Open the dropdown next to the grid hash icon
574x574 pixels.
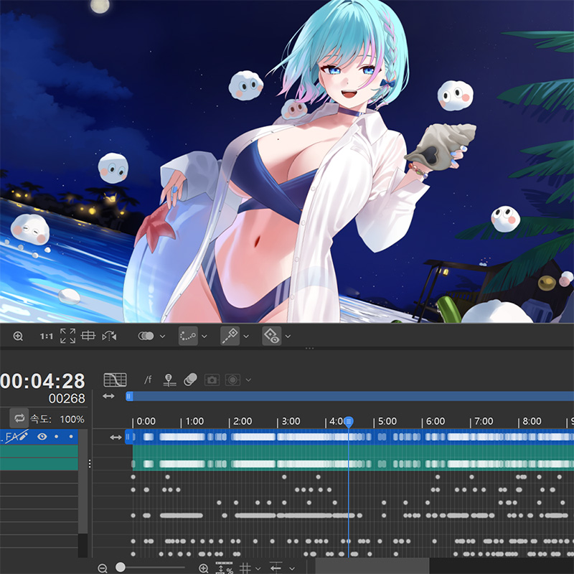[258, 568]
